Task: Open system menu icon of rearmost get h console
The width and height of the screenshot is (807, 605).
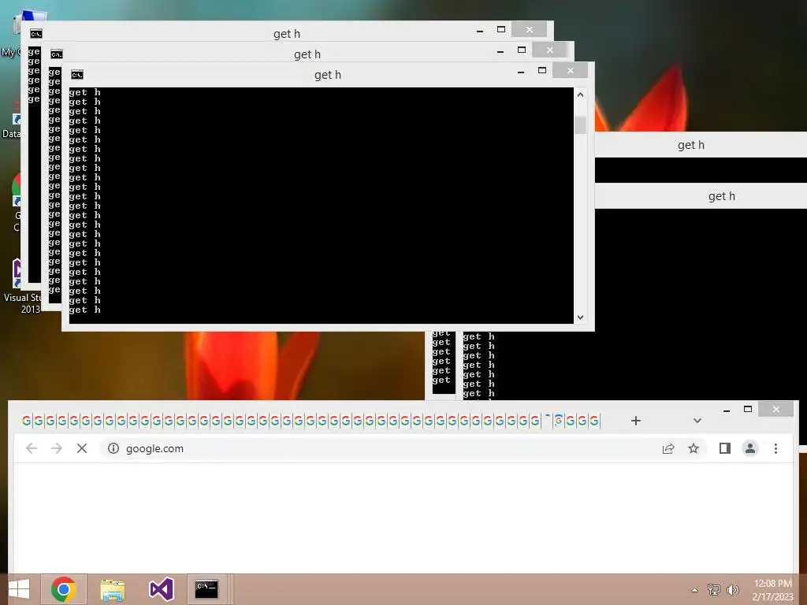Action: click(x=36, y=34)
